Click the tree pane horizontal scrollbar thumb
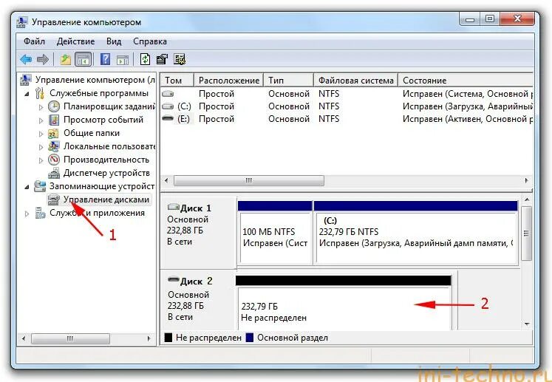The width and height of the screenshot is (552, 382). 70,338
